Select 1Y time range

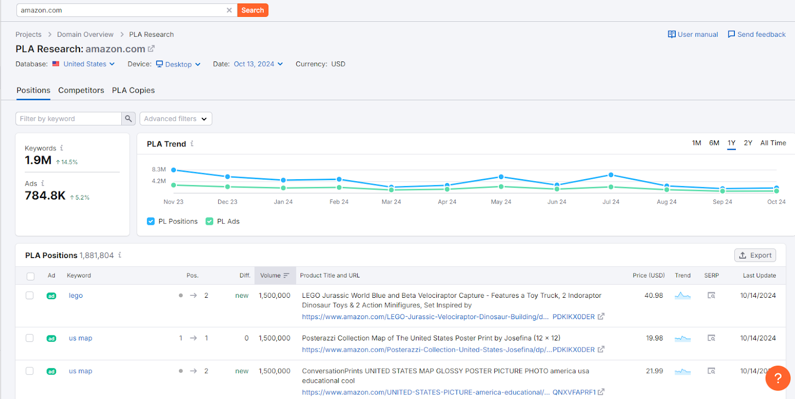point(731,143)
